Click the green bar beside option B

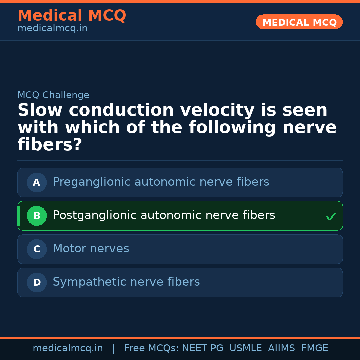tap(19, 216)
